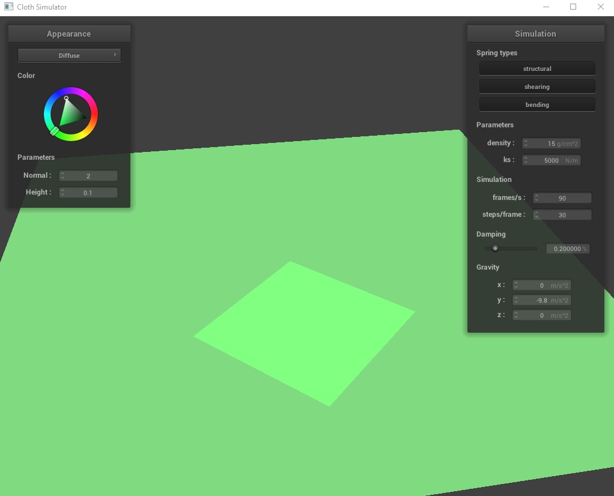Click the stepper arrows on gravity y field
This screenshot has height=496, width=614.
(516, 300)
